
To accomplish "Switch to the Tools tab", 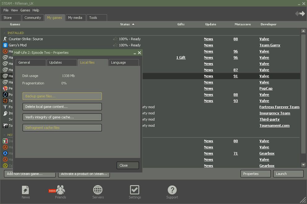I will point(97,18).
